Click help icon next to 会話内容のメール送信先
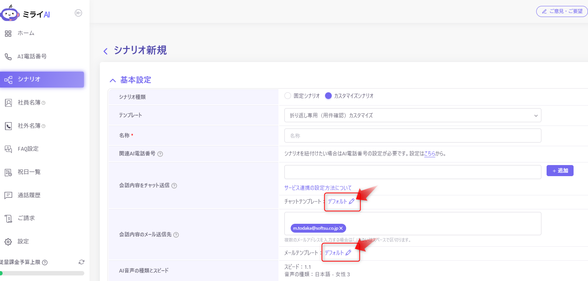 click(x=176, y=235)
